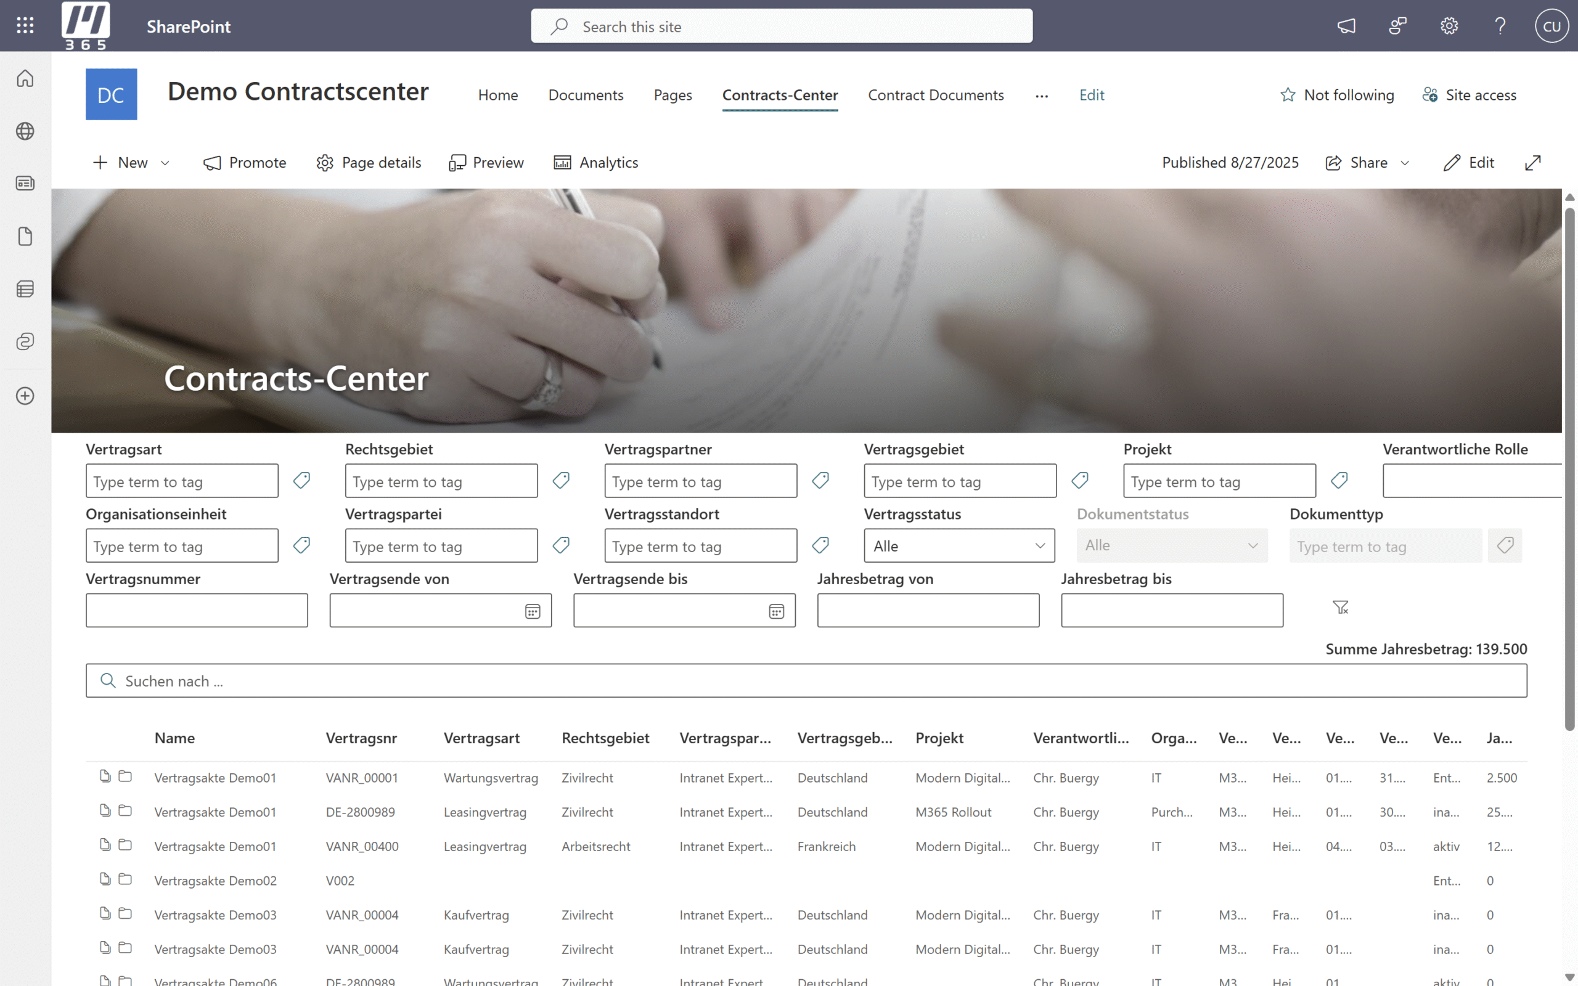Open calendar picker for Vertragsende bis
The image size is (1578, 986).
point(776,611)
